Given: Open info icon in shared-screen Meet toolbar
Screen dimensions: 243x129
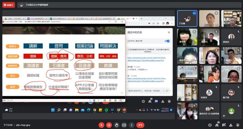Looking at the screenshot, I should pyautogui.click(x=143, y=101).
